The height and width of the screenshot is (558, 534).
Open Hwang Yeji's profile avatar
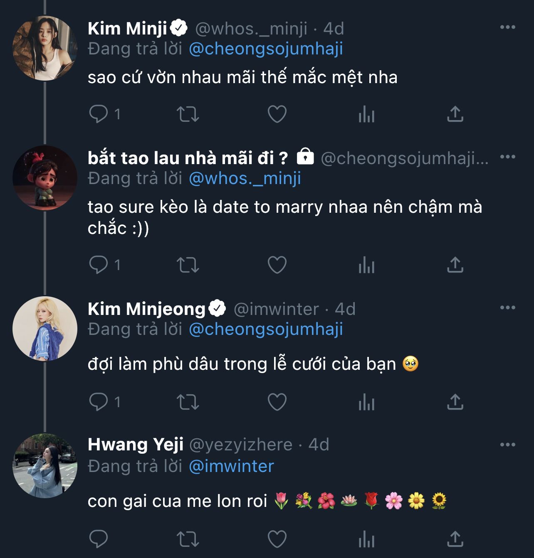(45, 465)
